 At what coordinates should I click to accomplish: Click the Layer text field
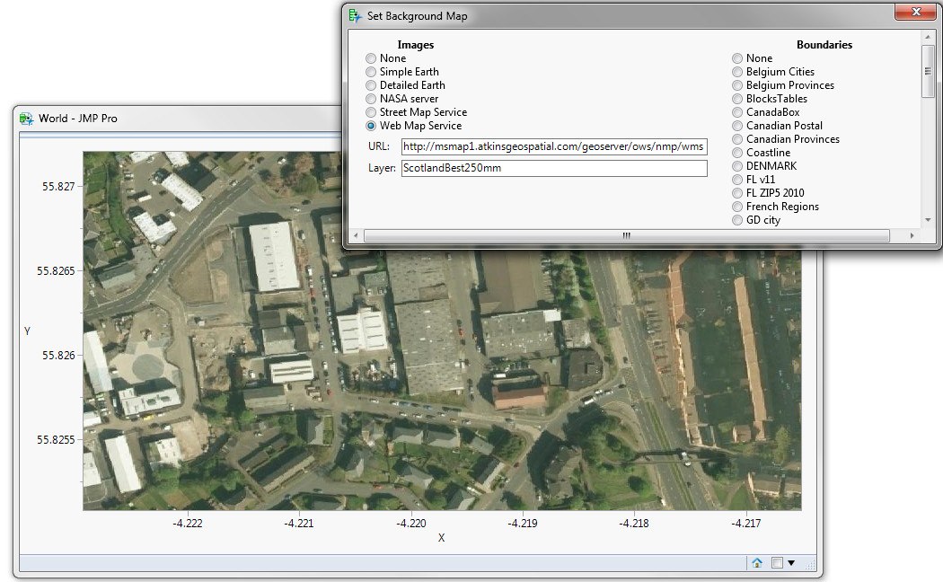pyautogui.click(x=554, y=168)
